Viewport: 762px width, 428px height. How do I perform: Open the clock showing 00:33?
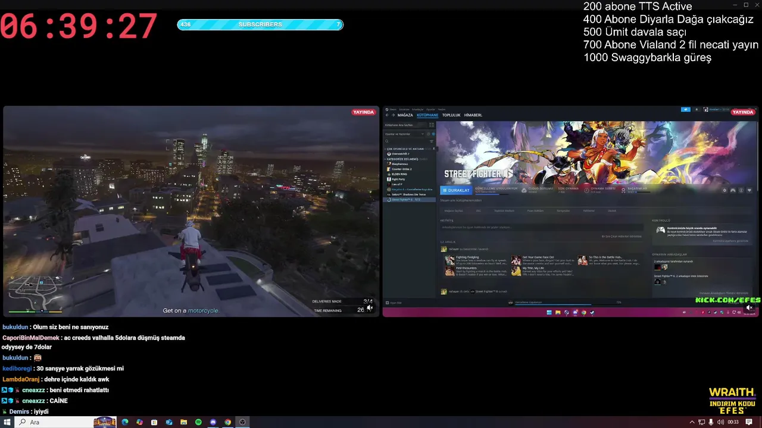(x=733, y=422)
